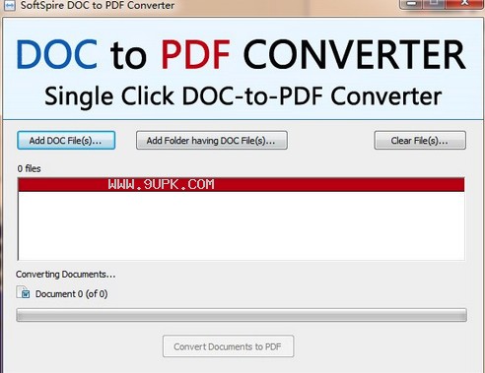
Task: Minimize the DOC to PDF Converter window
Action: point(411,4)
